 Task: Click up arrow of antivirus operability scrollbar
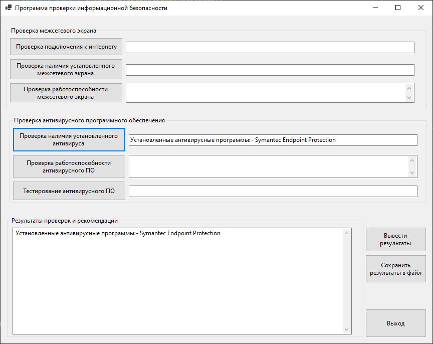(412, 160)
